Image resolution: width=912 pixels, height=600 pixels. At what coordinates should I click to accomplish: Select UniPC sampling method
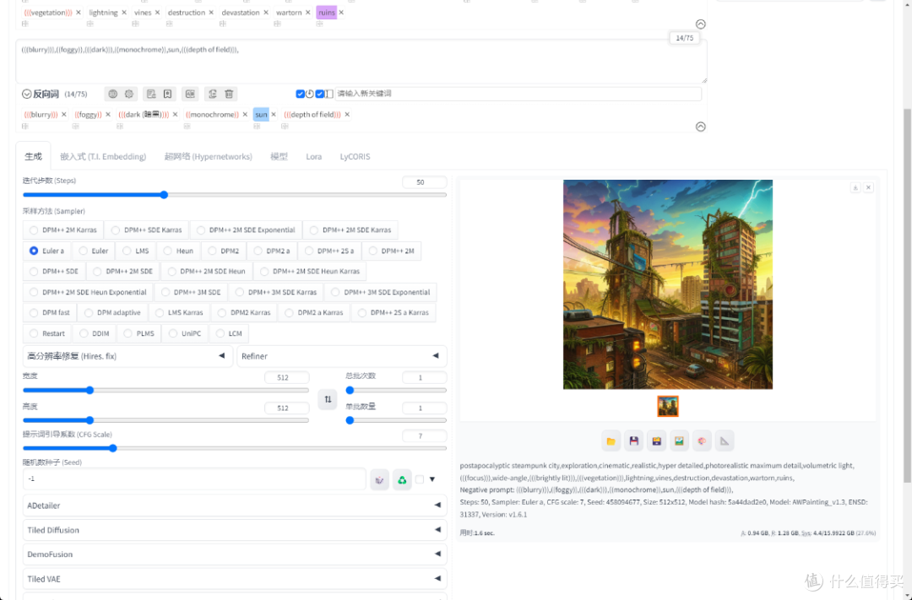coord(184,333)
